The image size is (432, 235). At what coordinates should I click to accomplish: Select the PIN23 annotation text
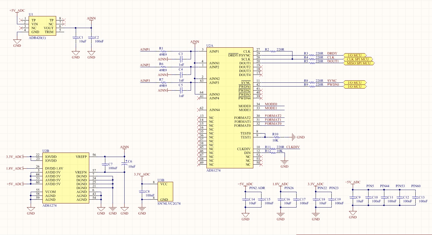(334, 188)
